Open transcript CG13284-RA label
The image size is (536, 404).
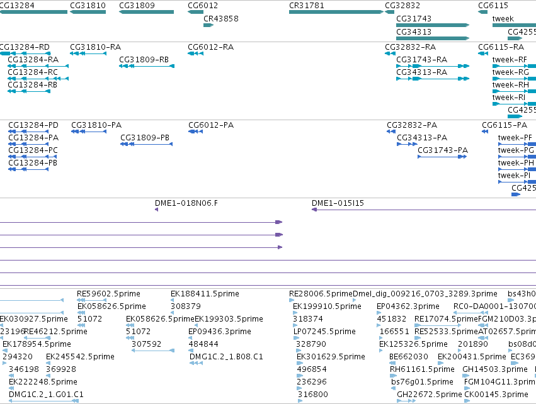click(33, 59)
